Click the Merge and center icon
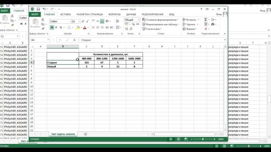This screenshot has height=152, width=271. tap(118, 27)
